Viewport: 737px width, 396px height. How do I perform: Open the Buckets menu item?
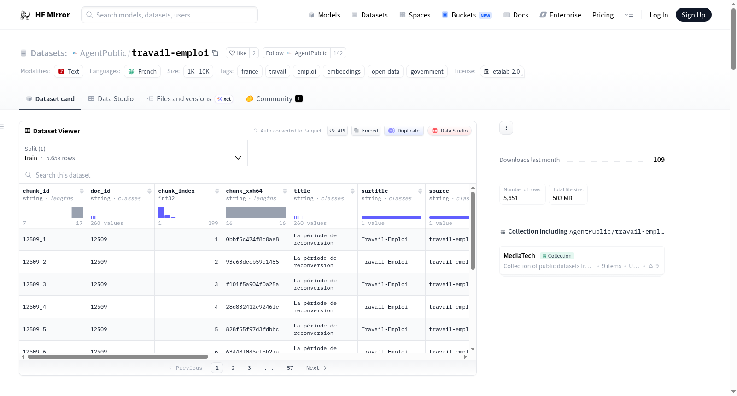pos(467,15)
